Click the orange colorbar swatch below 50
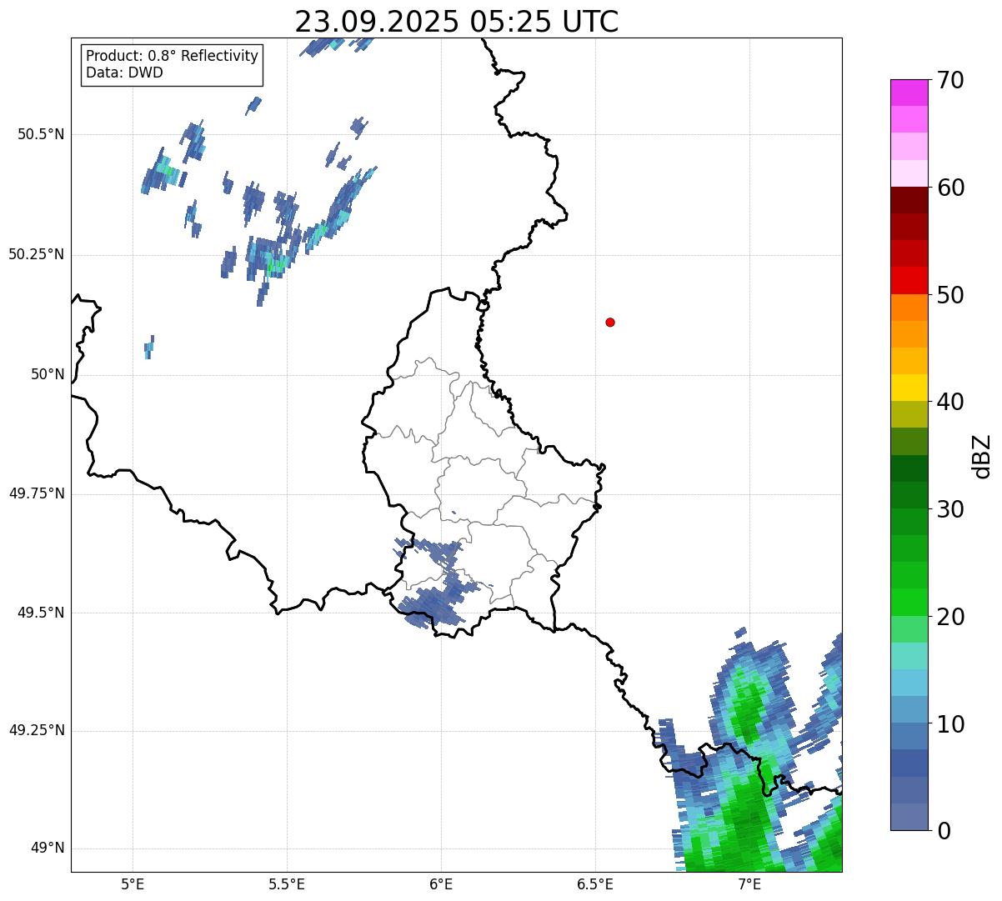This screenshot has height=901, width=1002. pos(909,308)
